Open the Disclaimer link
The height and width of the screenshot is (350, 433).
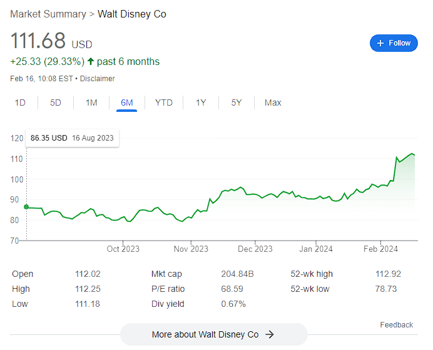pos(97,79)
